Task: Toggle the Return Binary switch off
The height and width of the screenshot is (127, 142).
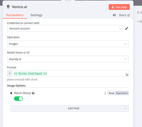Action: click(18, 99)
